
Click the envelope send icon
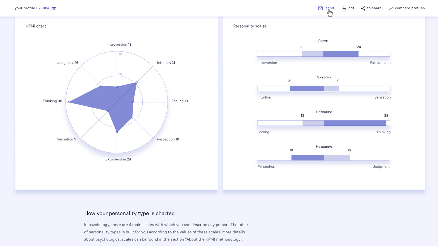point(320,8)
